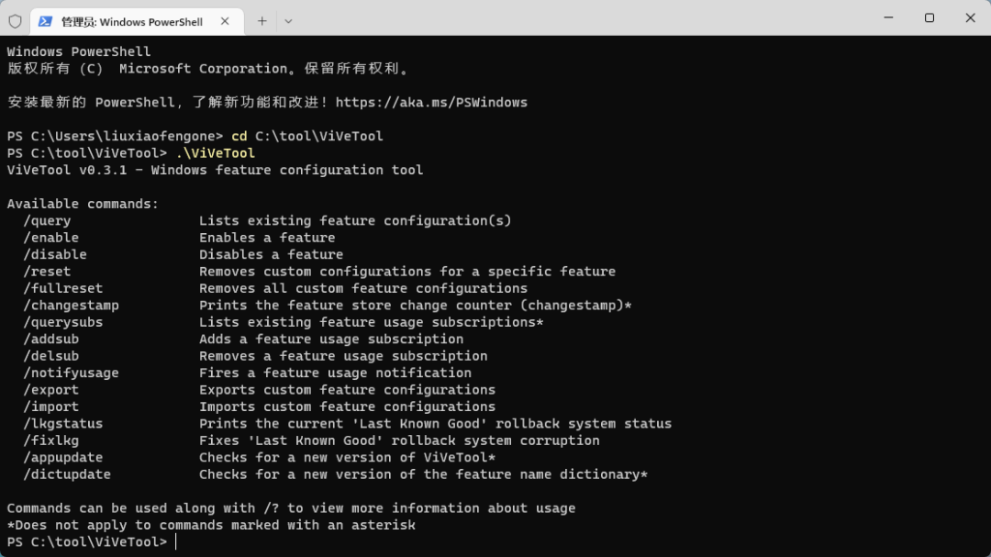Close the terminal window

coord(970,17)
